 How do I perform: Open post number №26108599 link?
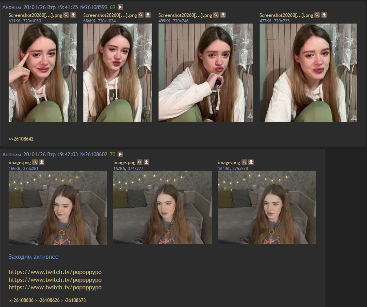(x=94, y=7)
